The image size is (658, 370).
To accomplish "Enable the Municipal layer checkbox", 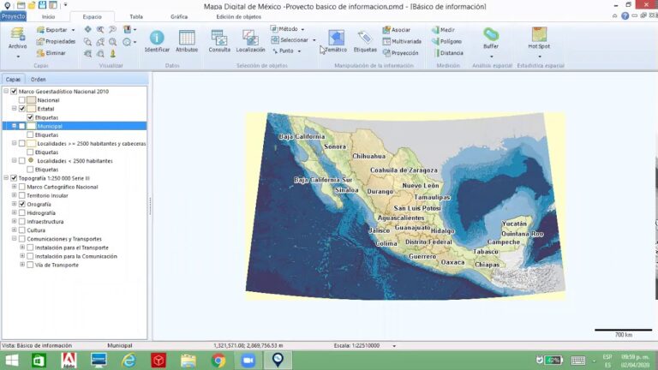I will [21, 126].
